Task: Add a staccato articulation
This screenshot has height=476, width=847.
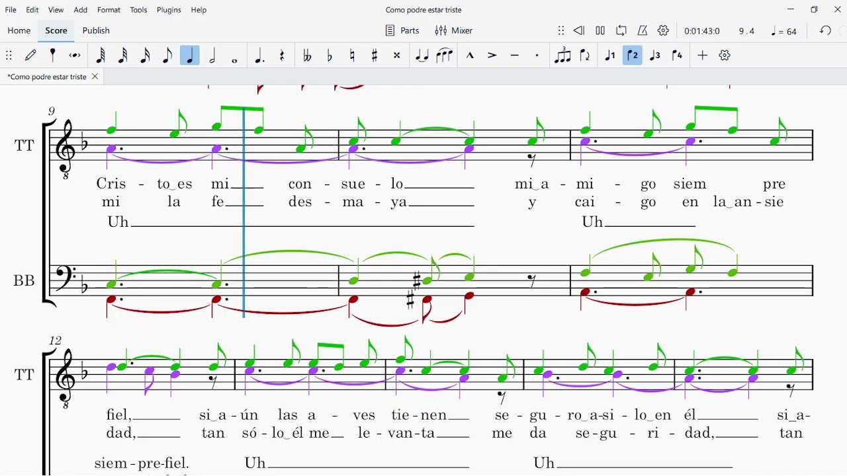Action: 538,56
